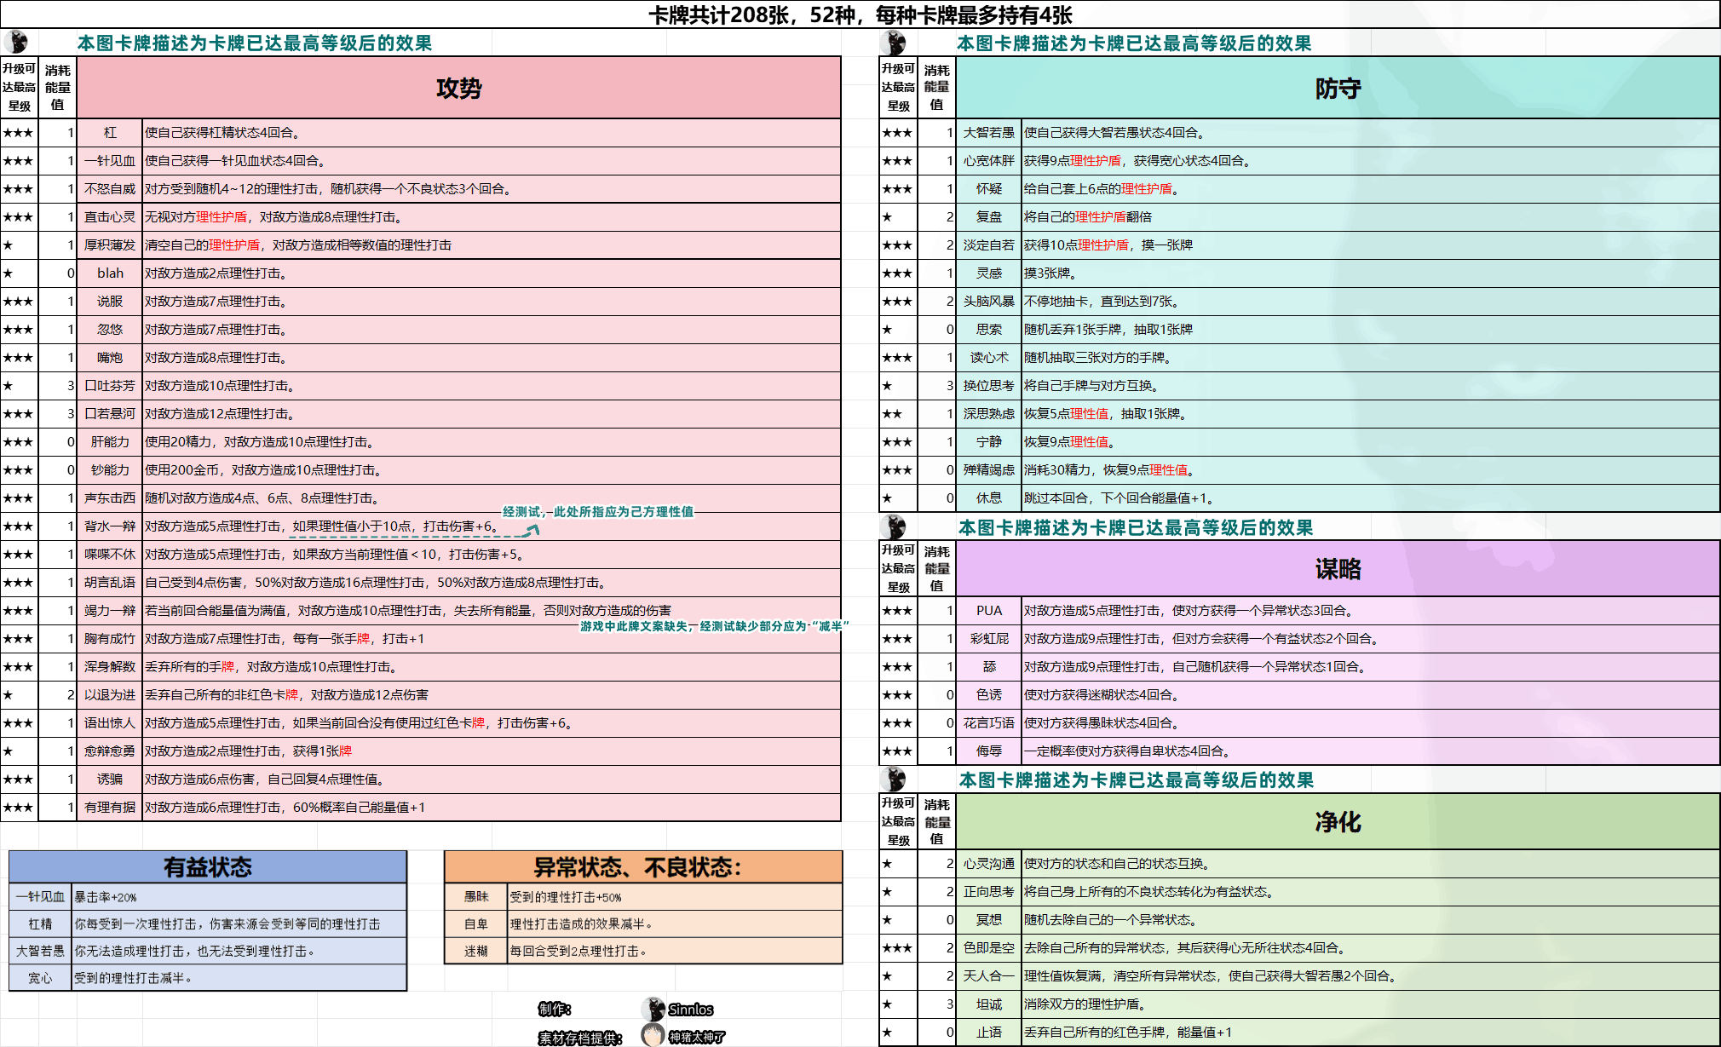Click the 神猪太神了 avatar icon
Screen dimensions: 1721x1047
point(653,1036)
